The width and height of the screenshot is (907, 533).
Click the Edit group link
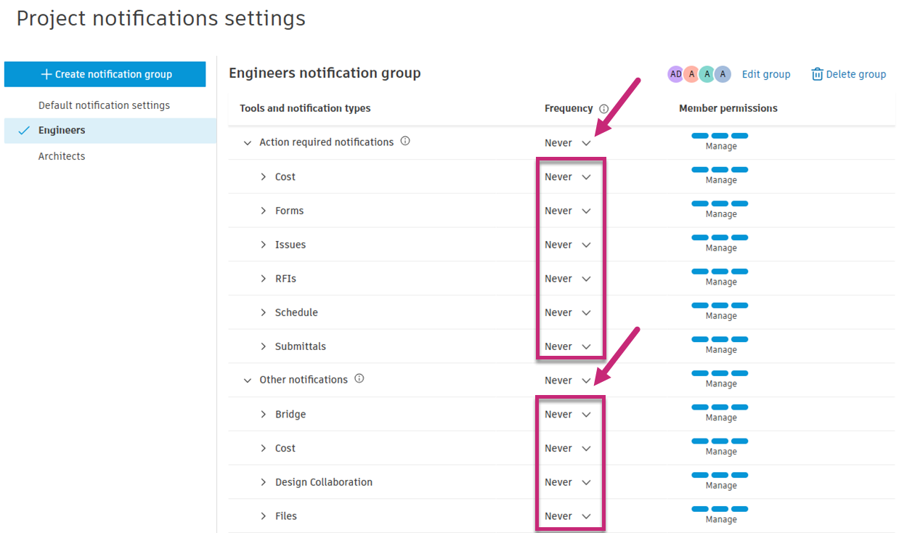[x=766, y=74]
